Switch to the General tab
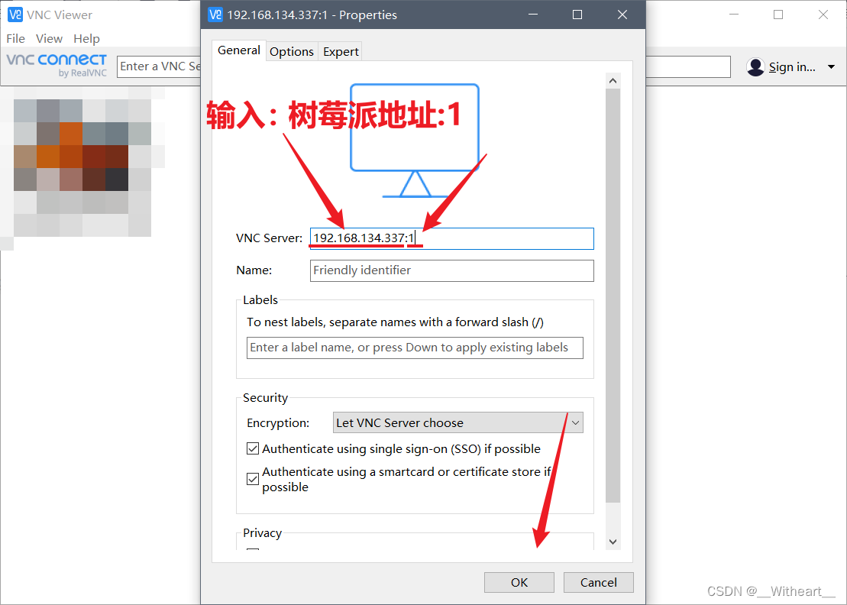This screenshot has width=847, height=605. (239, 50)
